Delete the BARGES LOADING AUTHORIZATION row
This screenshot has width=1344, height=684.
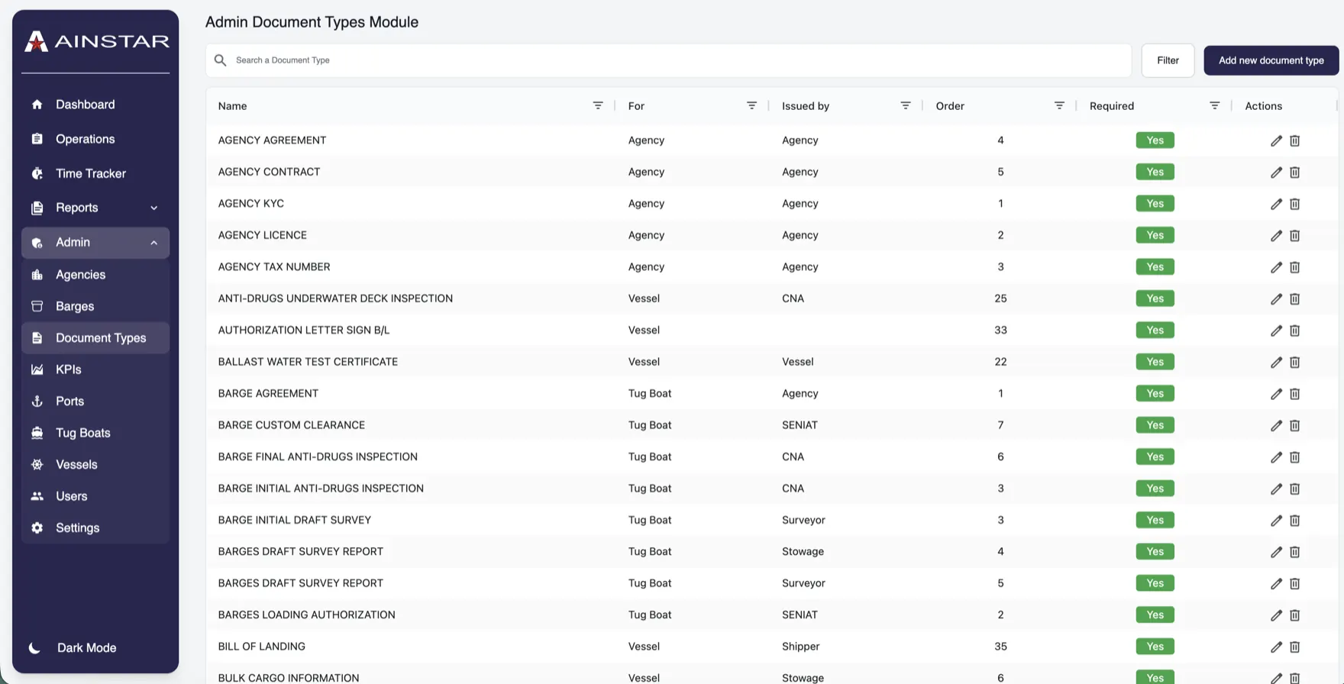[1294, 615]
